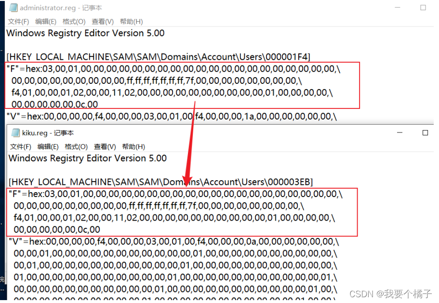The height and width of the screenshot is (303, 439).
Task: Click "V"=hex line in kiku.reg
Action: (x=174, y=241)
